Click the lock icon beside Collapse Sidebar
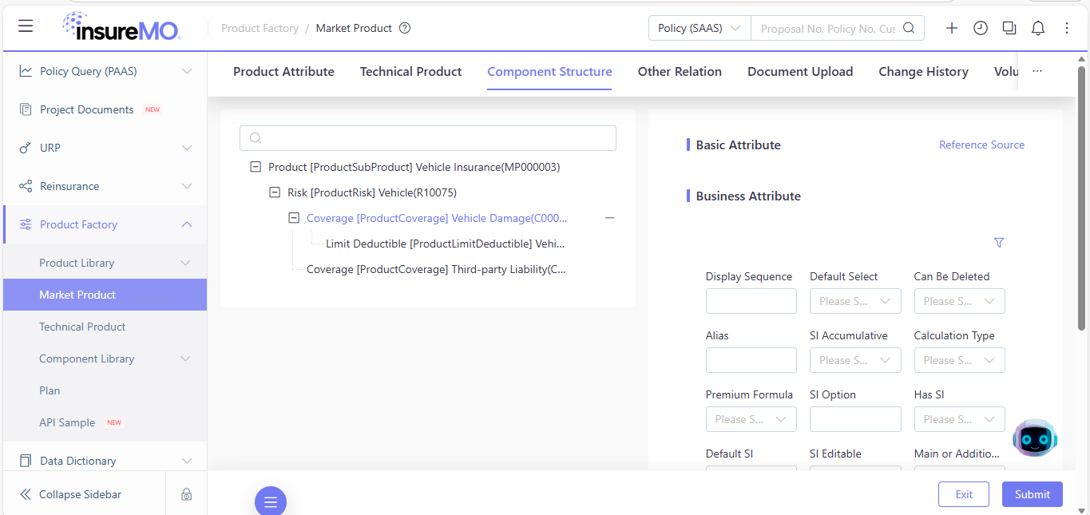The width and height of the screenshot is (1090, 515). click(x=186, y=494)
